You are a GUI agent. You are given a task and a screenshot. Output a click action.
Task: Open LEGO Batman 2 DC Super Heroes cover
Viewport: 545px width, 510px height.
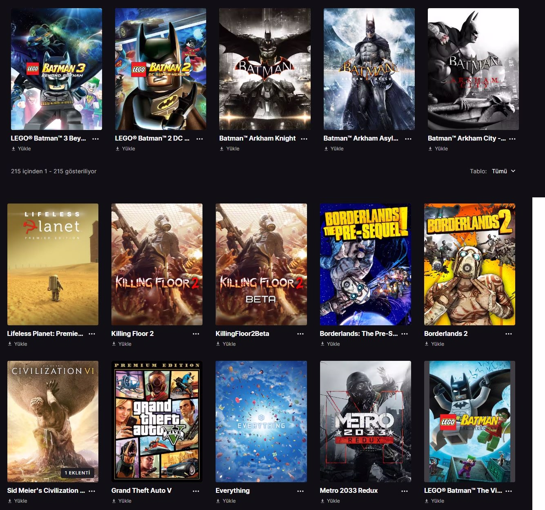(x=160, y=69)
